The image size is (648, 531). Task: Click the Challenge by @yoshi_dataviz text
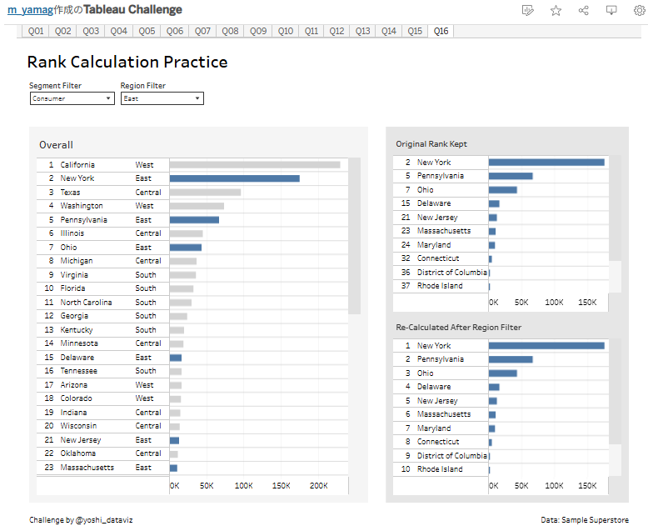pos(81,520)
